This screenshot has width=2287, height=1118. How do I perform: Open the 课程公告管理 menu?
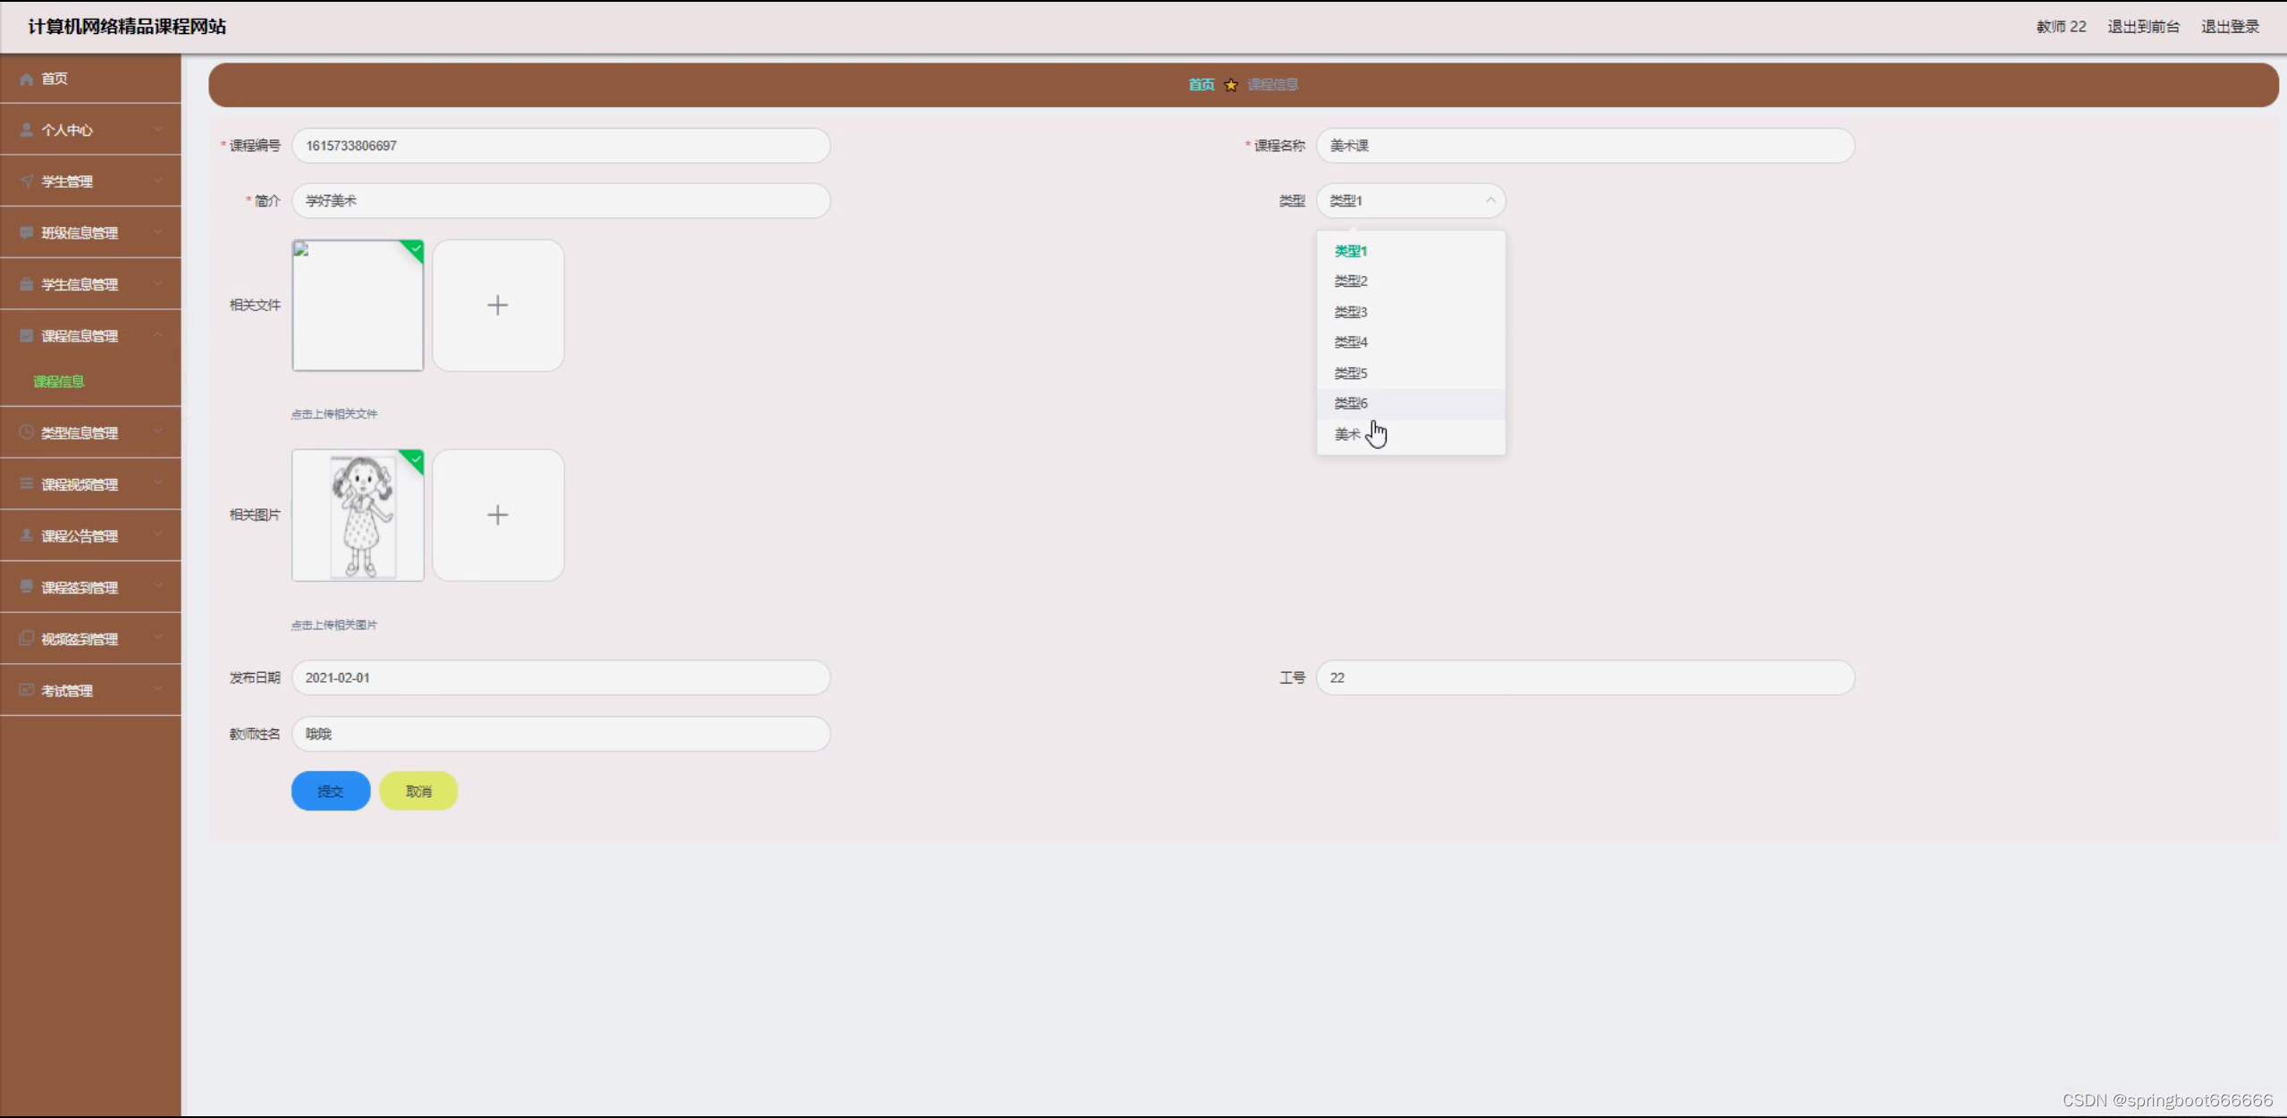(x=80, y=535)
